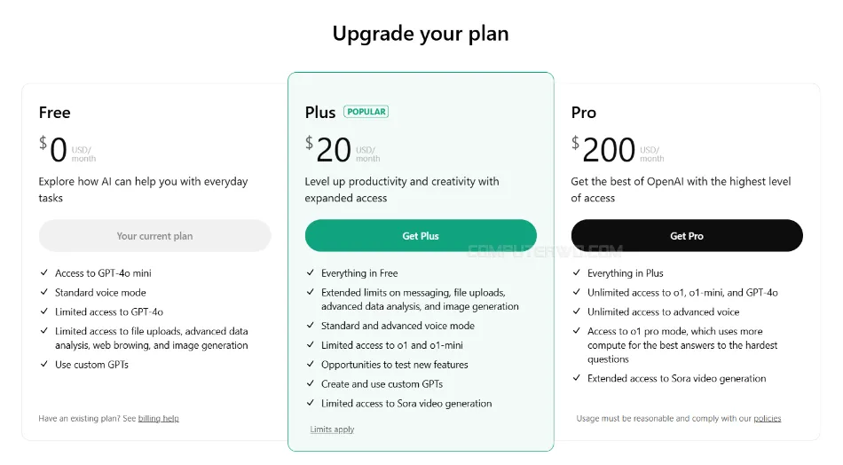The image size is (843, 465).
Task: Open the Limits apply link
Action: click(x=332, y=429)
